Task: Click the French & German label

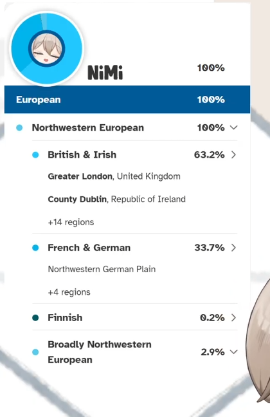Action: 89,248
